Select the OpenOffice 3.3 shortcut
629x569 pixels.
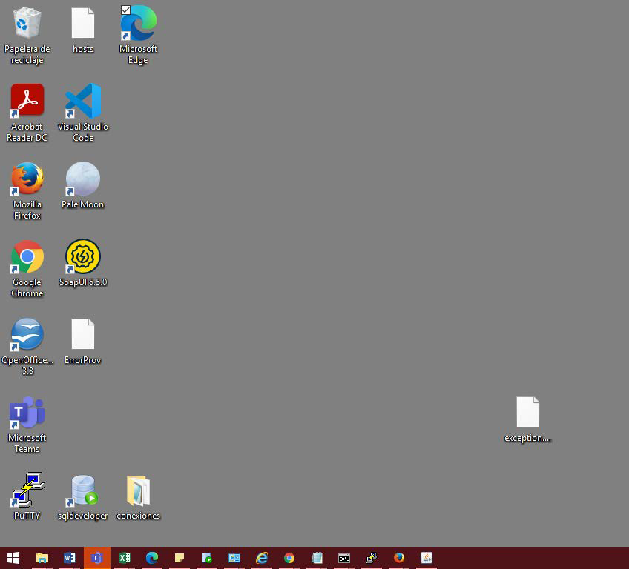pos(27,334)
